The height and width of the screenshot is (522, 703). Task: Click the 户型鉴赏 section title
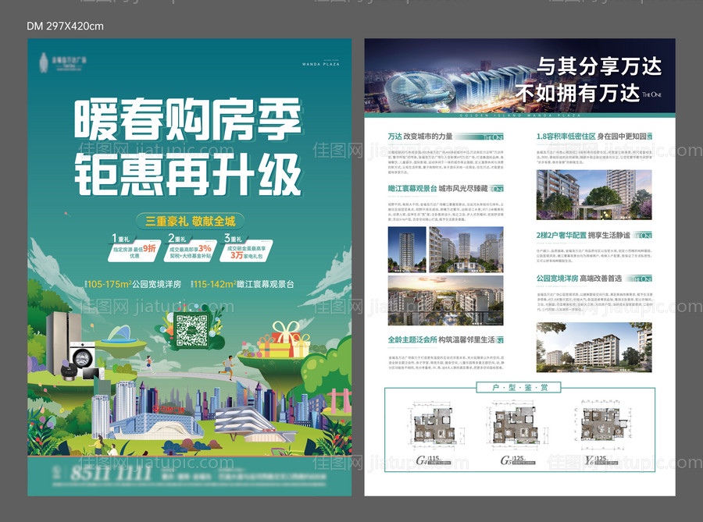(518, 387)
